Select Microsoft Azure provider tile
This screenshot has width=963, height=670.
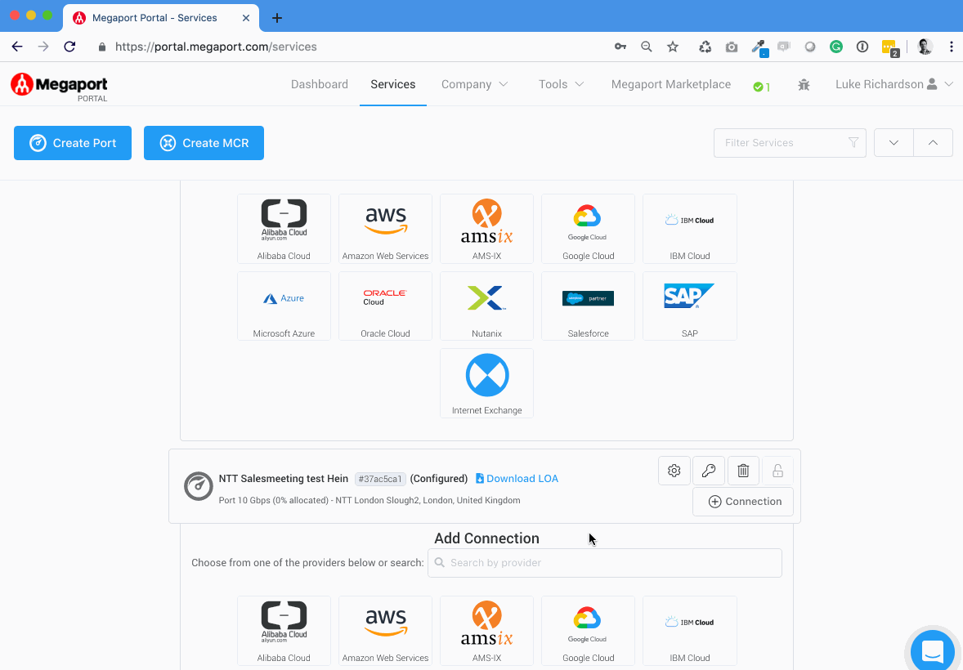point(284,306)
